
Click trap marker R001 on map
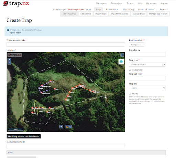[66, 99]
